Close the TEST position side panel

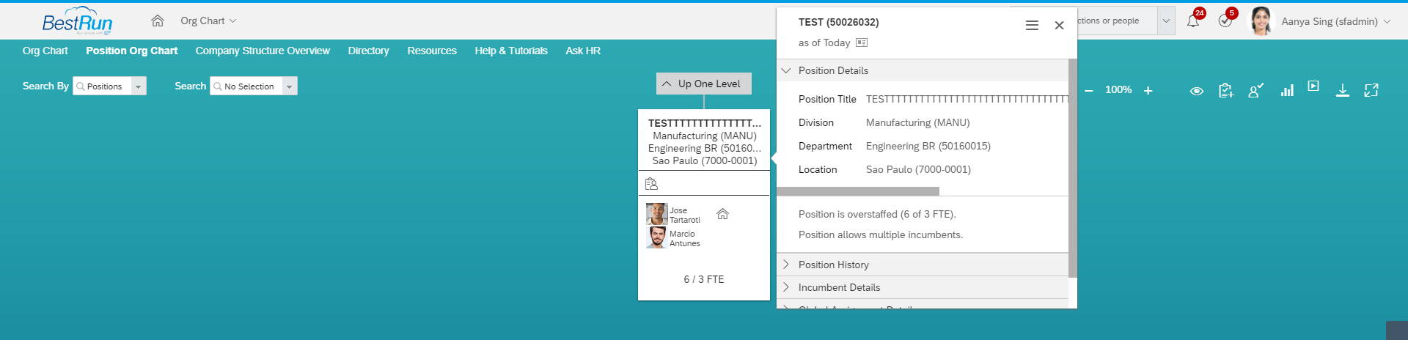pyautogui.click(x=1059, y=26)
